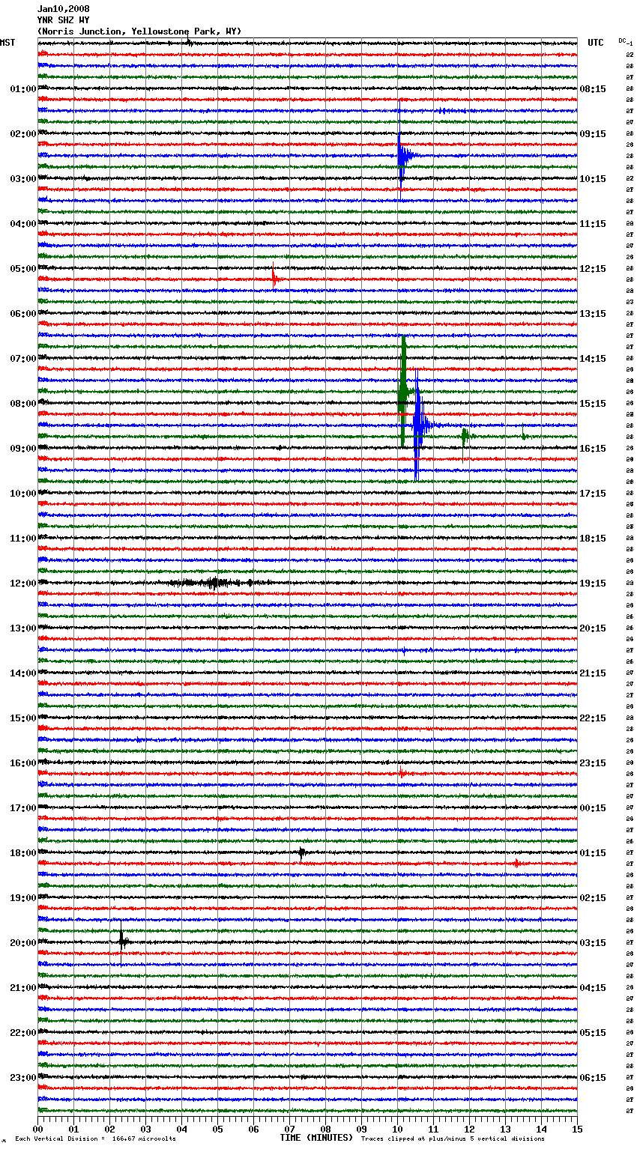Select the 07 minute axis tick label
Image resolution: width=637 pixels, height=1149 pixels.
click(289, 1129)
